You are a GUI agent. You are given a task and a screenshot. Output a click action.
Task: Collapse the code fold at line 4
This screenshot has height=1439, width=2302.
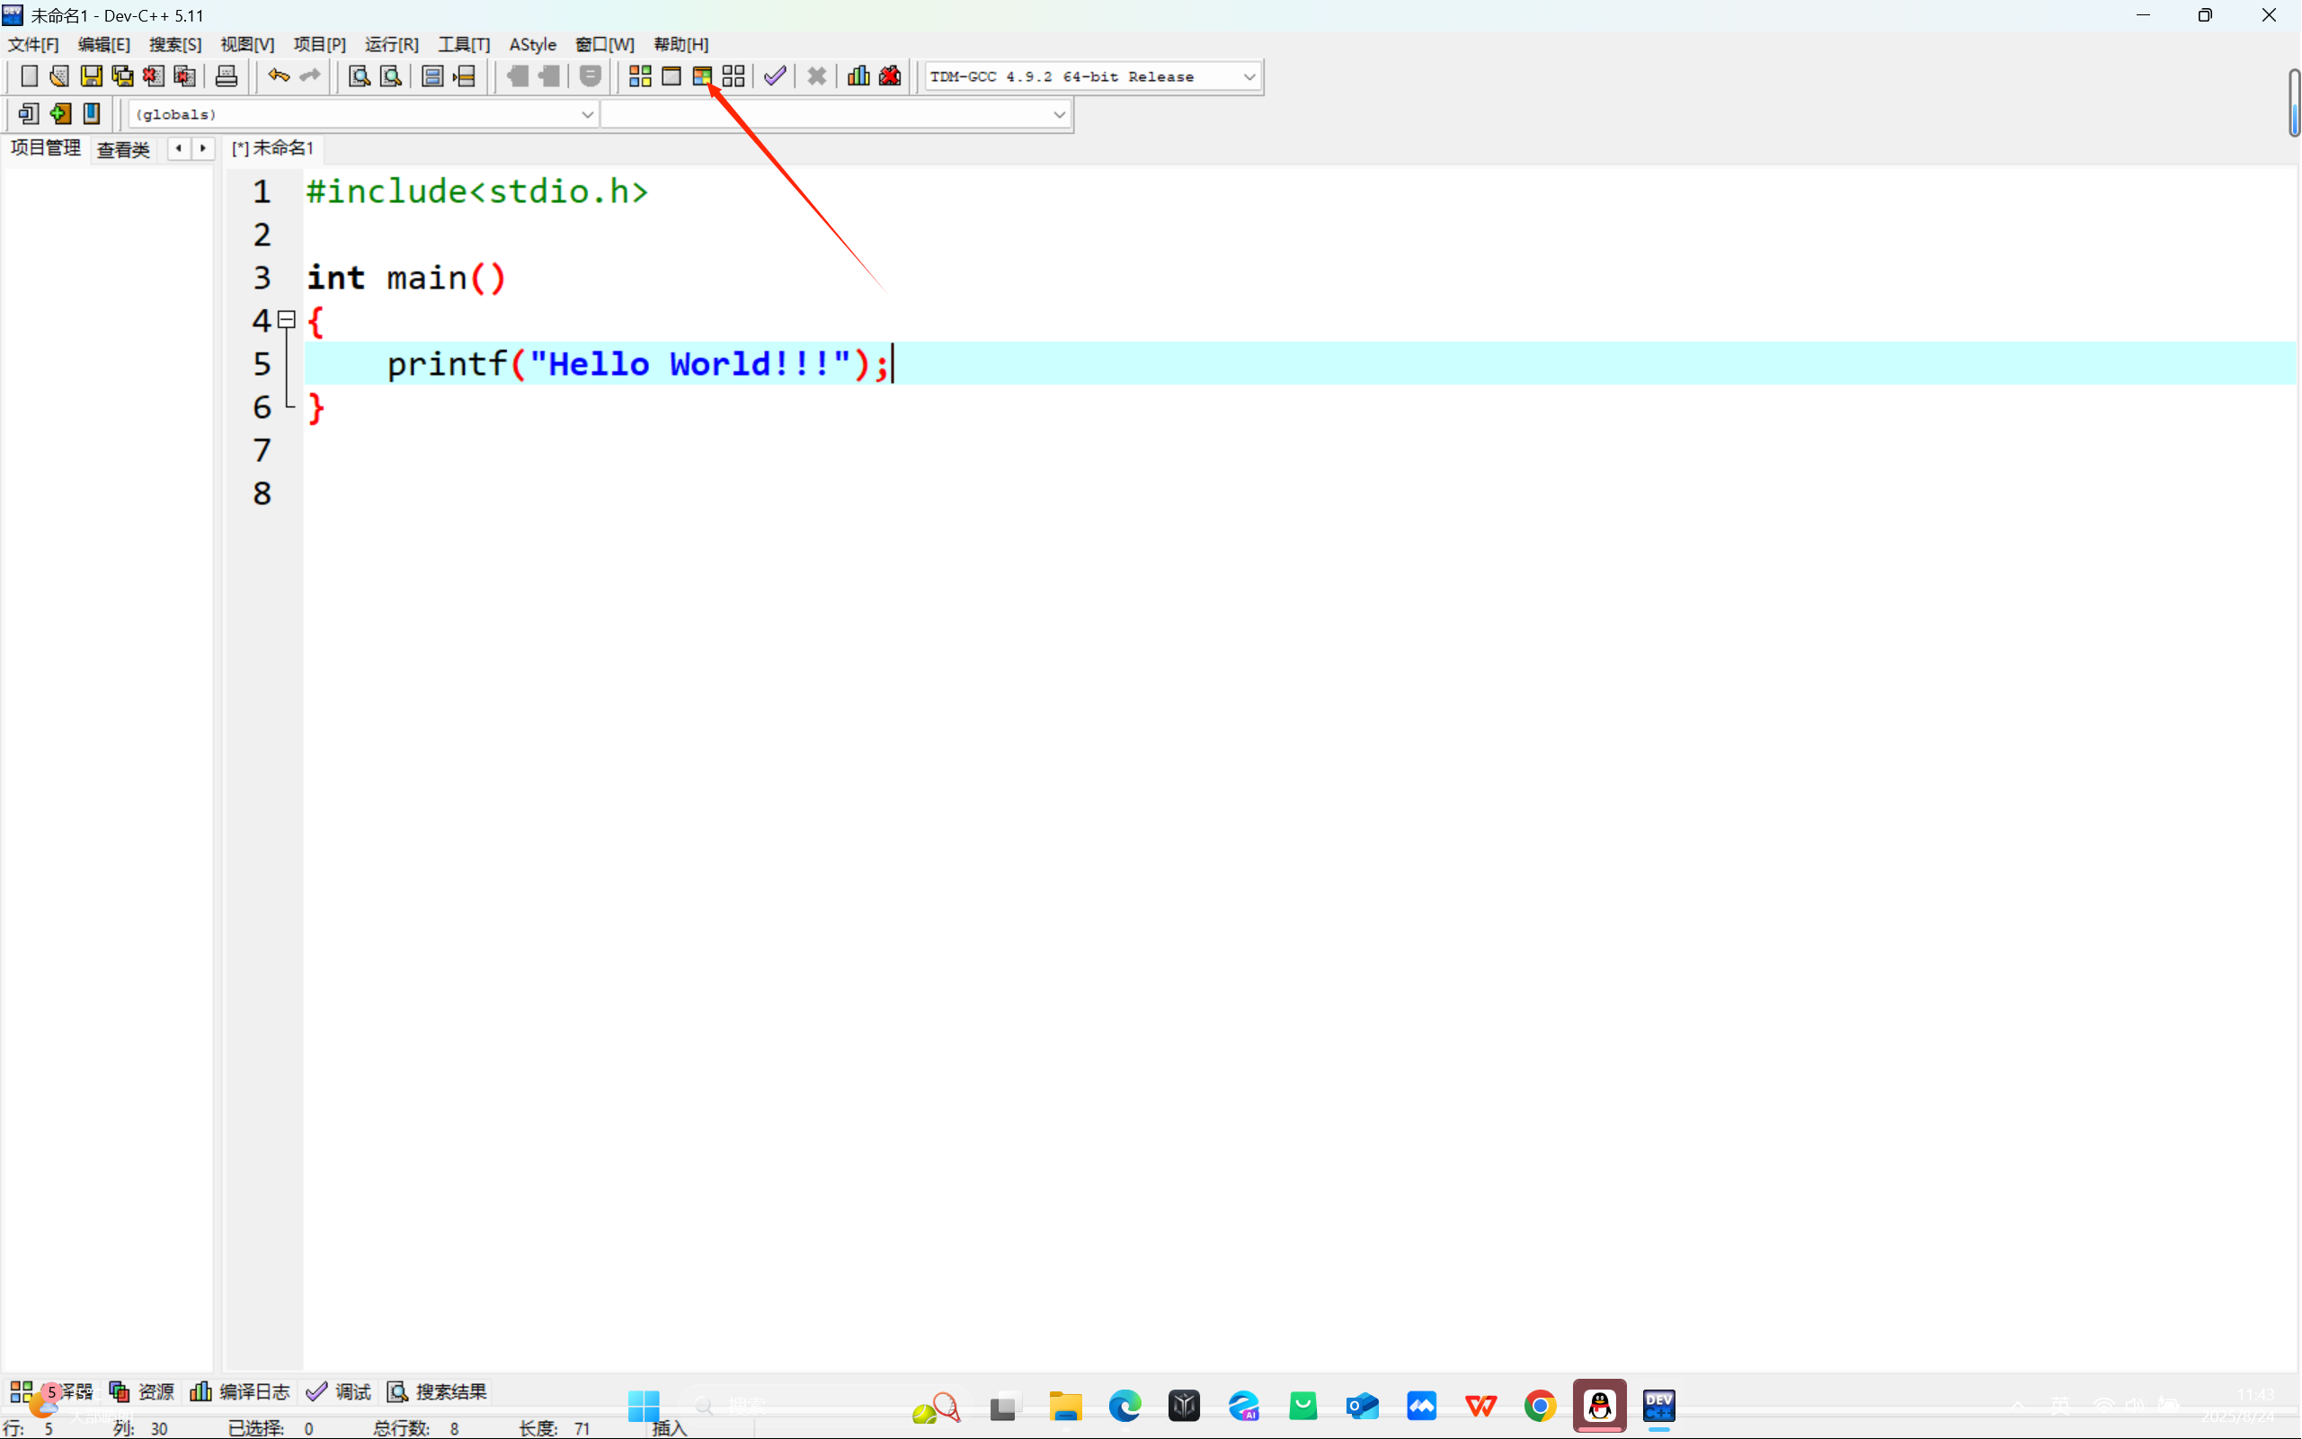[287, 320]
